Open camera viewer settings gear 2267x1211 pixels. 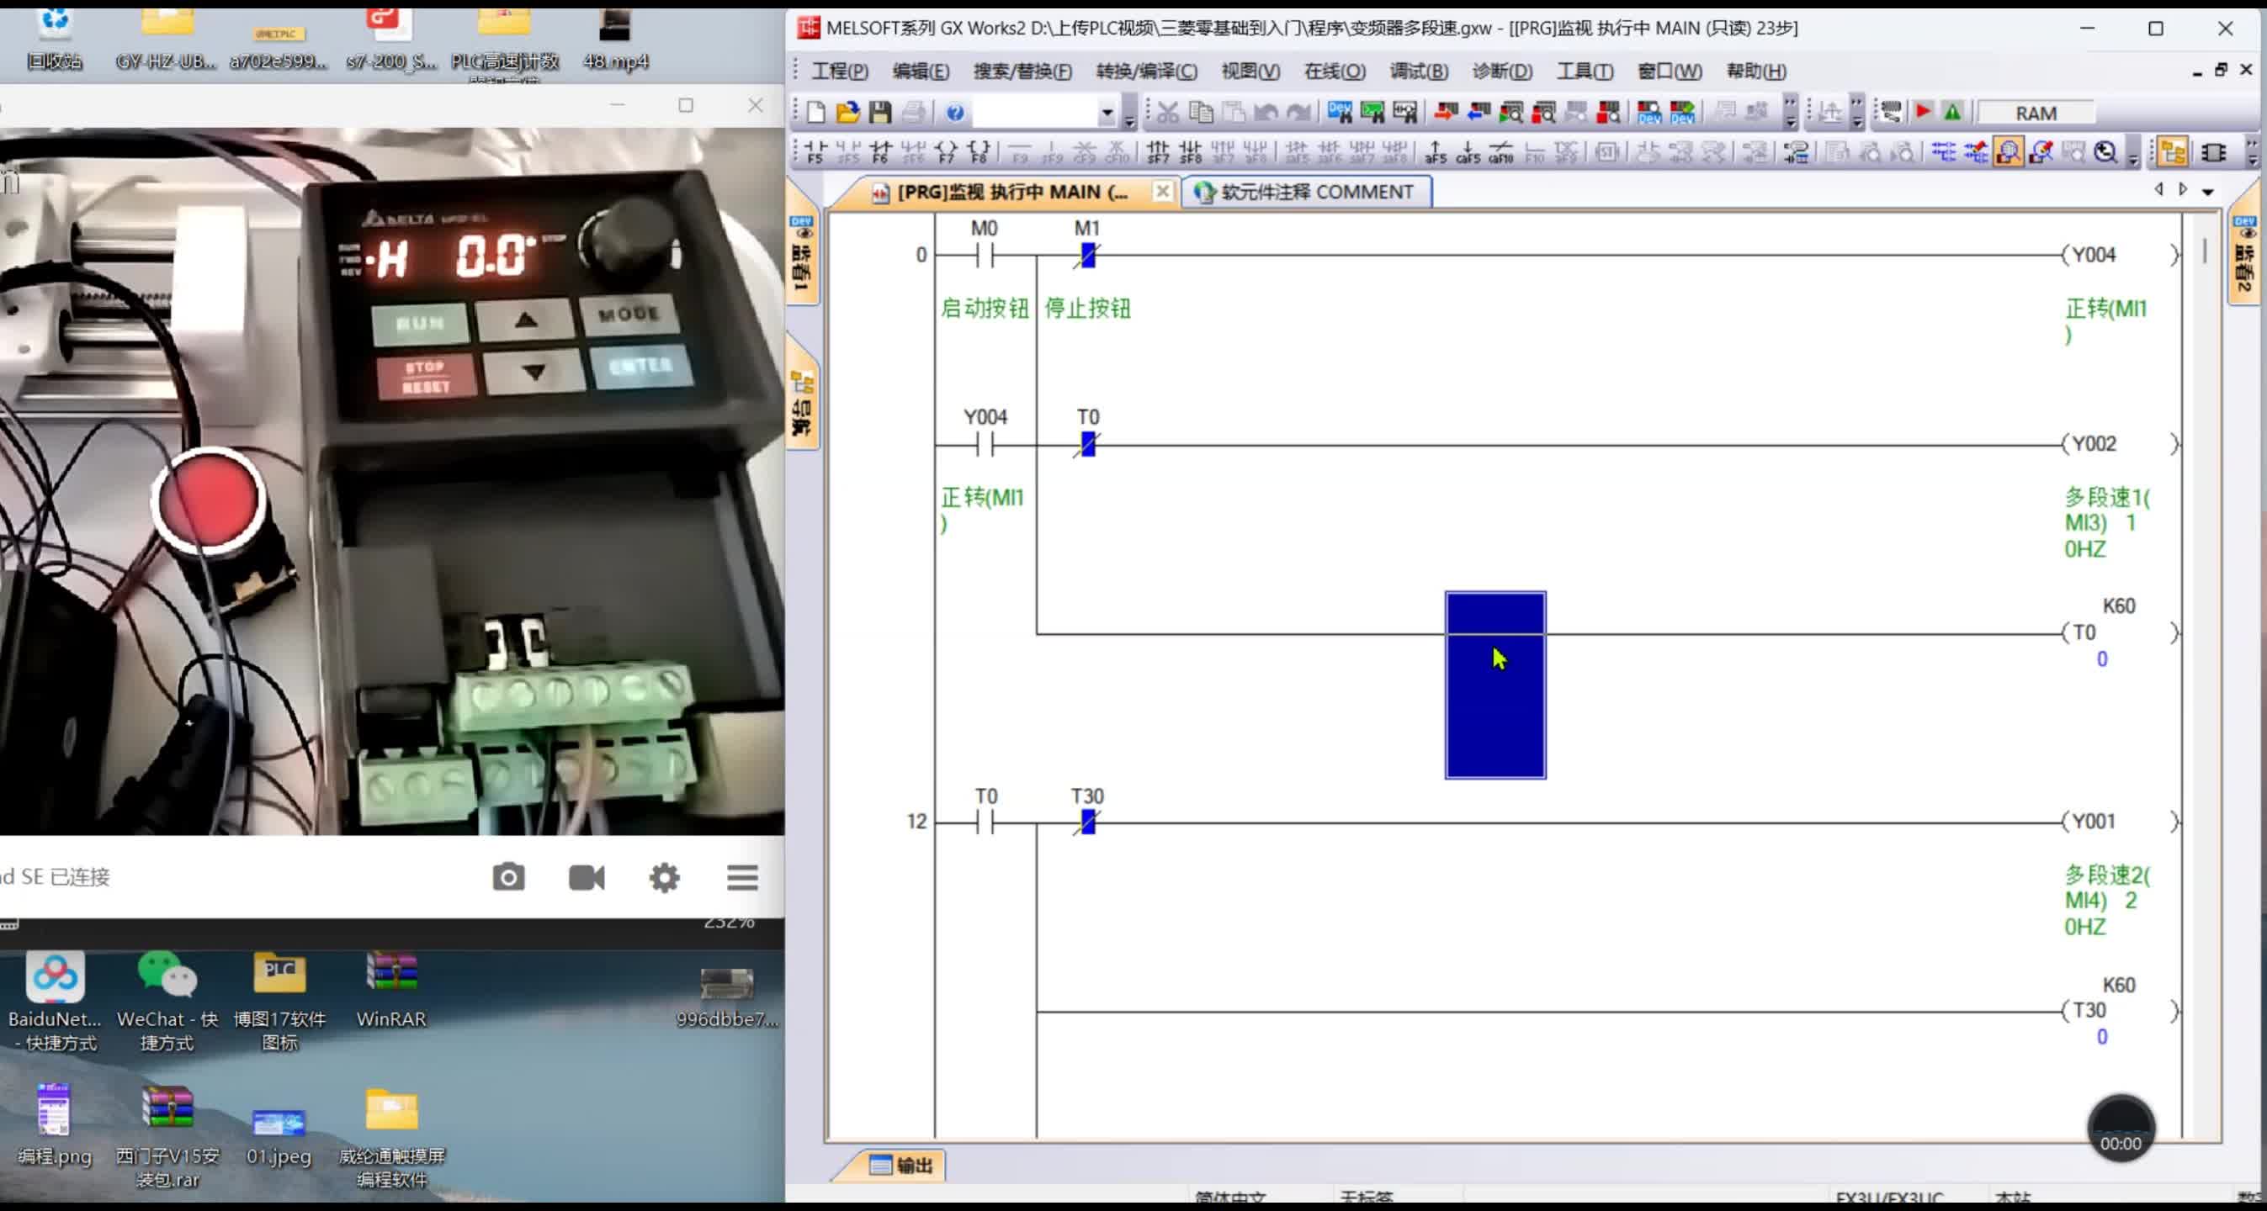click(665, 877)
